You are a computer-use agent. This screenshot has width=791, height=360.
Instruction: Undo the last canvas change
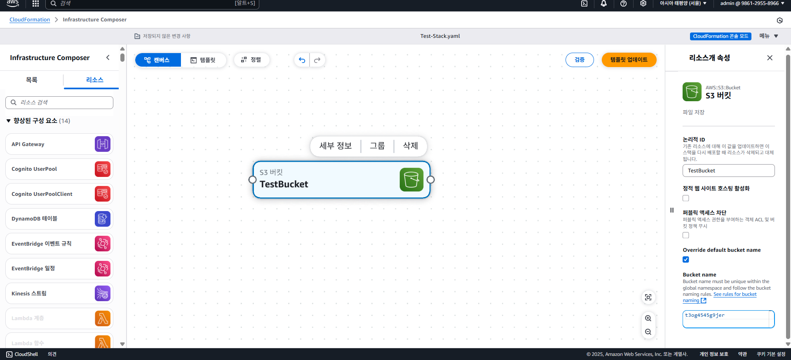[x=302, y=60]
